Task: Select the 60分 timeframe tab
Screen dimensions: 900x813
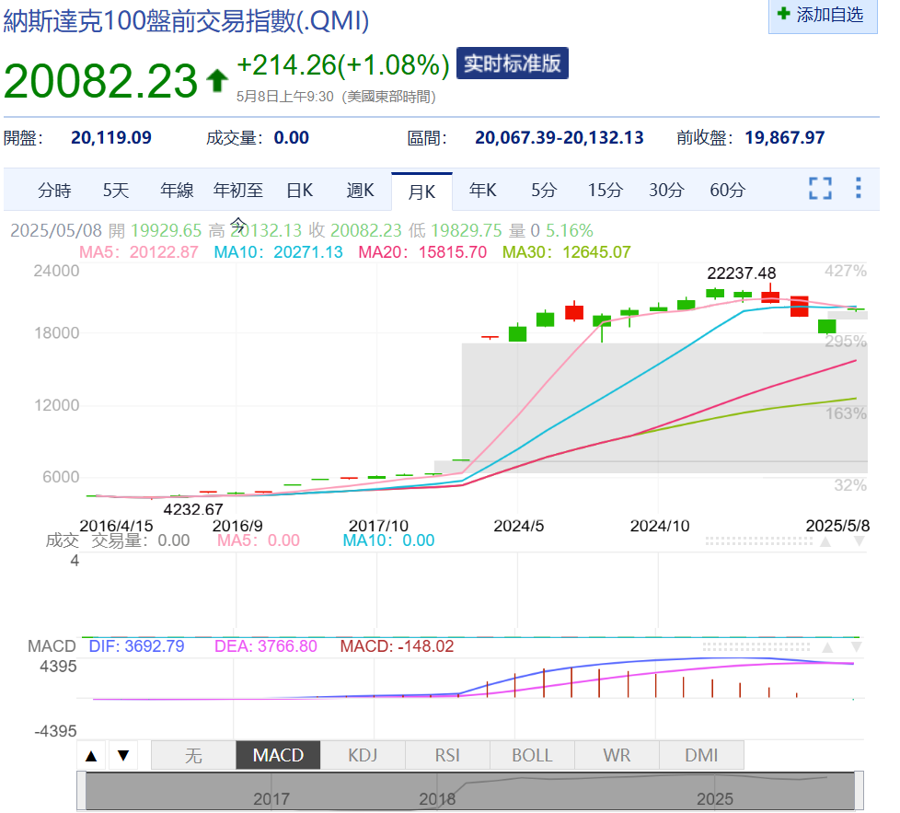Action: click(x=728, y=191)
